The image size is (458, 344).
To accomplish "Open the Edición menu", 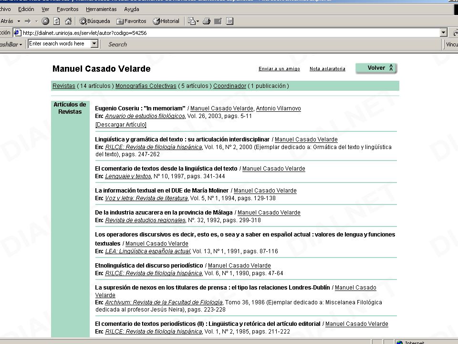I will (26, 10).
